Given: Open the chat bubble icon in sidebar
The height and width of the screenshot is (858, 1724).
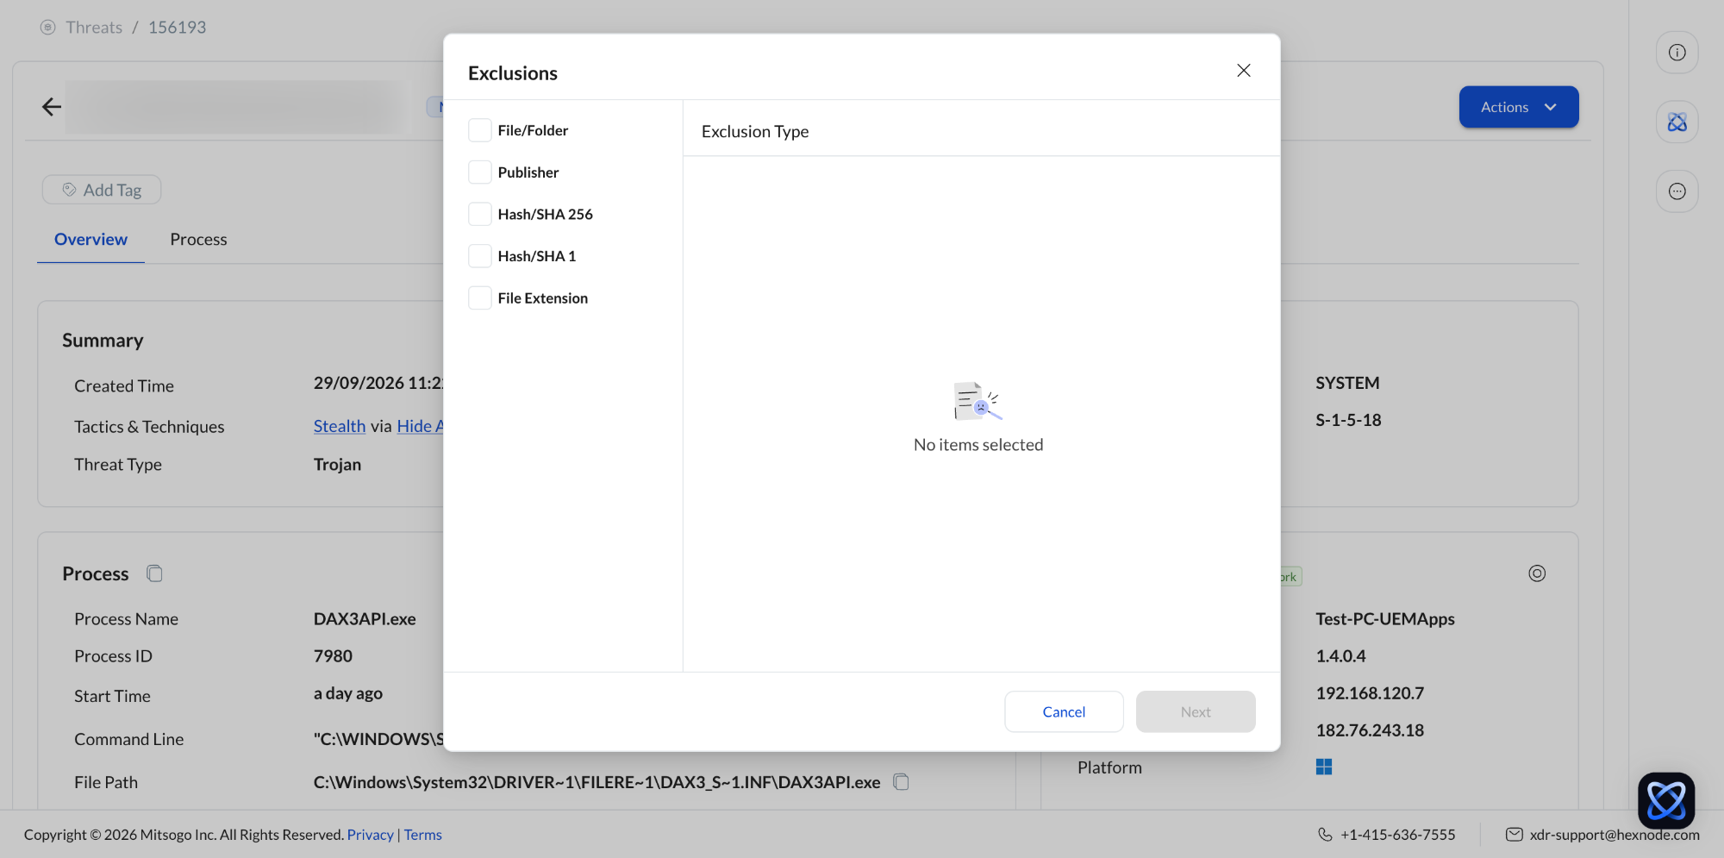Looking at the screenshot, I should pyautogui.click(x=1677, y=191).
